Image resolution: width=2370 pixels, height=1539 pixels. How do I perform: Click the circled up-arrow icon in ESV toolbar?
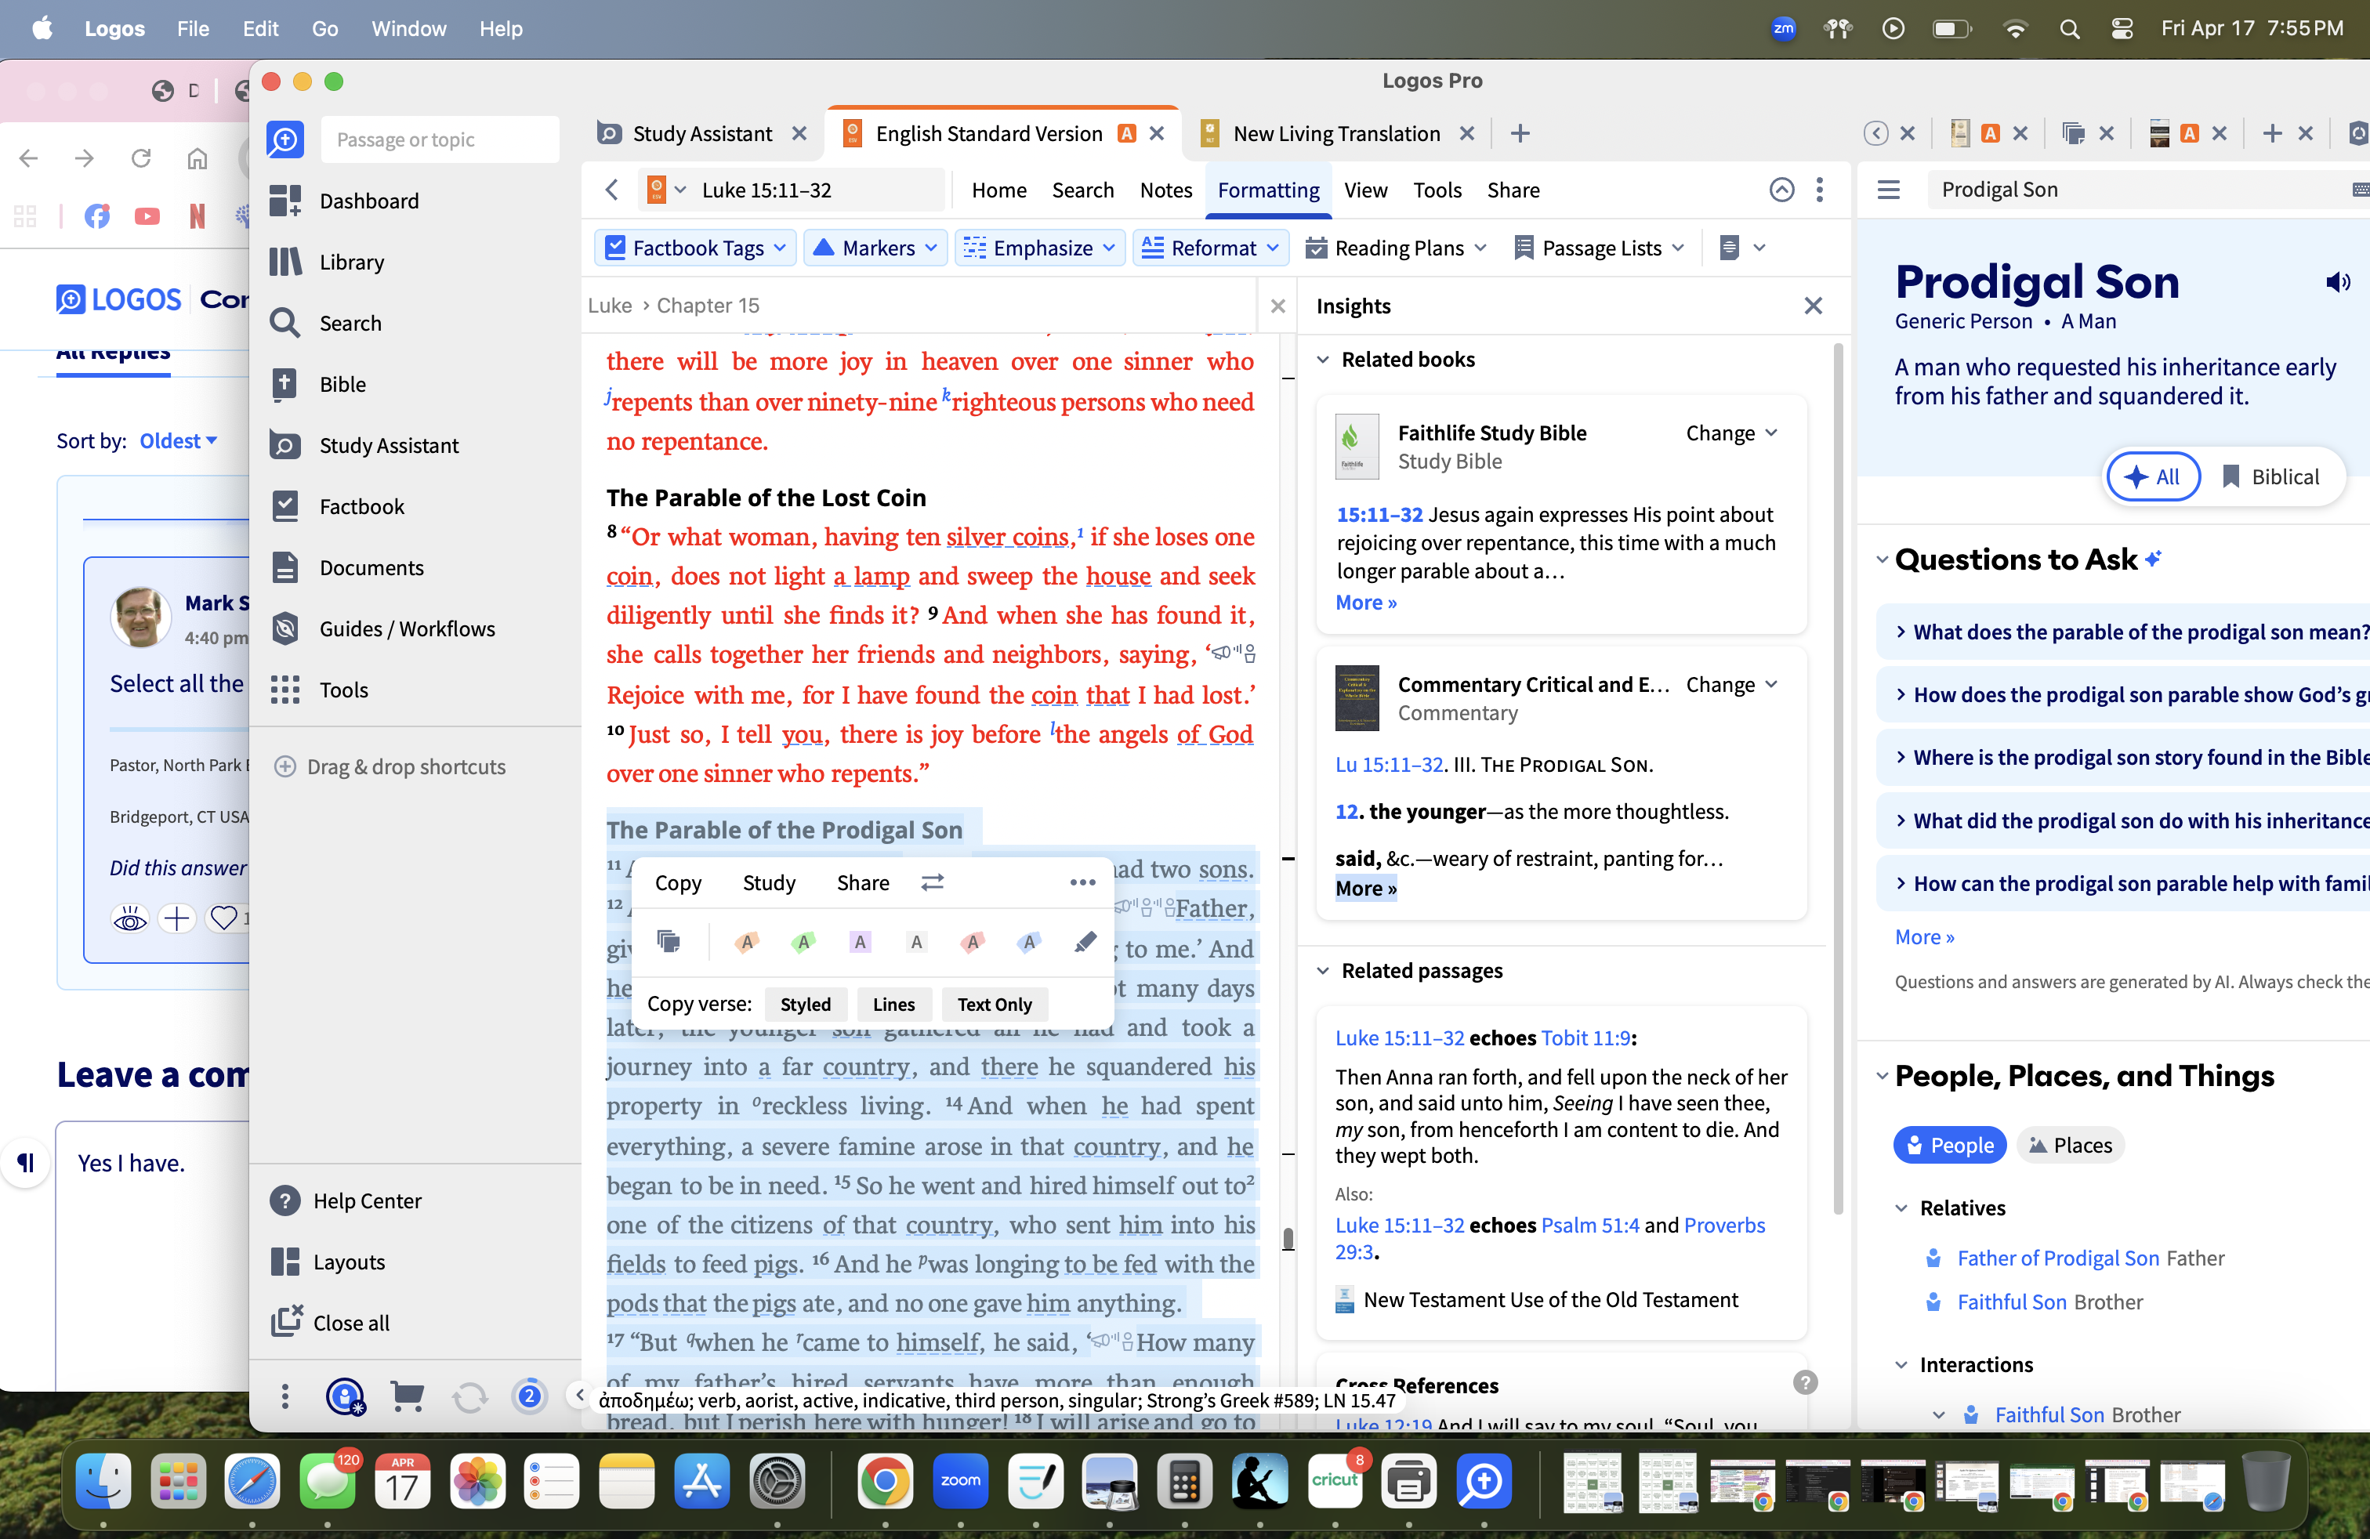1781,190
